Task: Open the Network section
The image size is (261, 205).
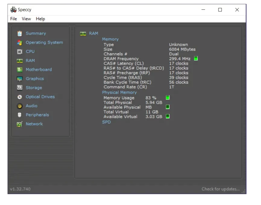Action: tap(34, 124)
